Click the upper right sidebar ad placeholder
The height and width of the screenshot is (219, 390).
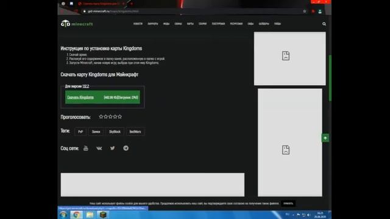pos(290,58)
